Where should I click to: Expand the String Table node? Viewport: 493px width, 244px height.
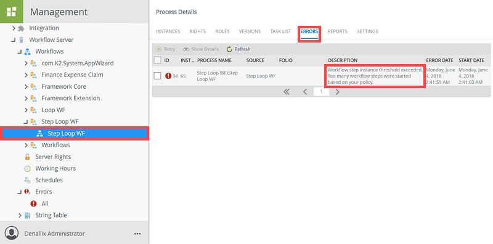[x=20, y=216]
